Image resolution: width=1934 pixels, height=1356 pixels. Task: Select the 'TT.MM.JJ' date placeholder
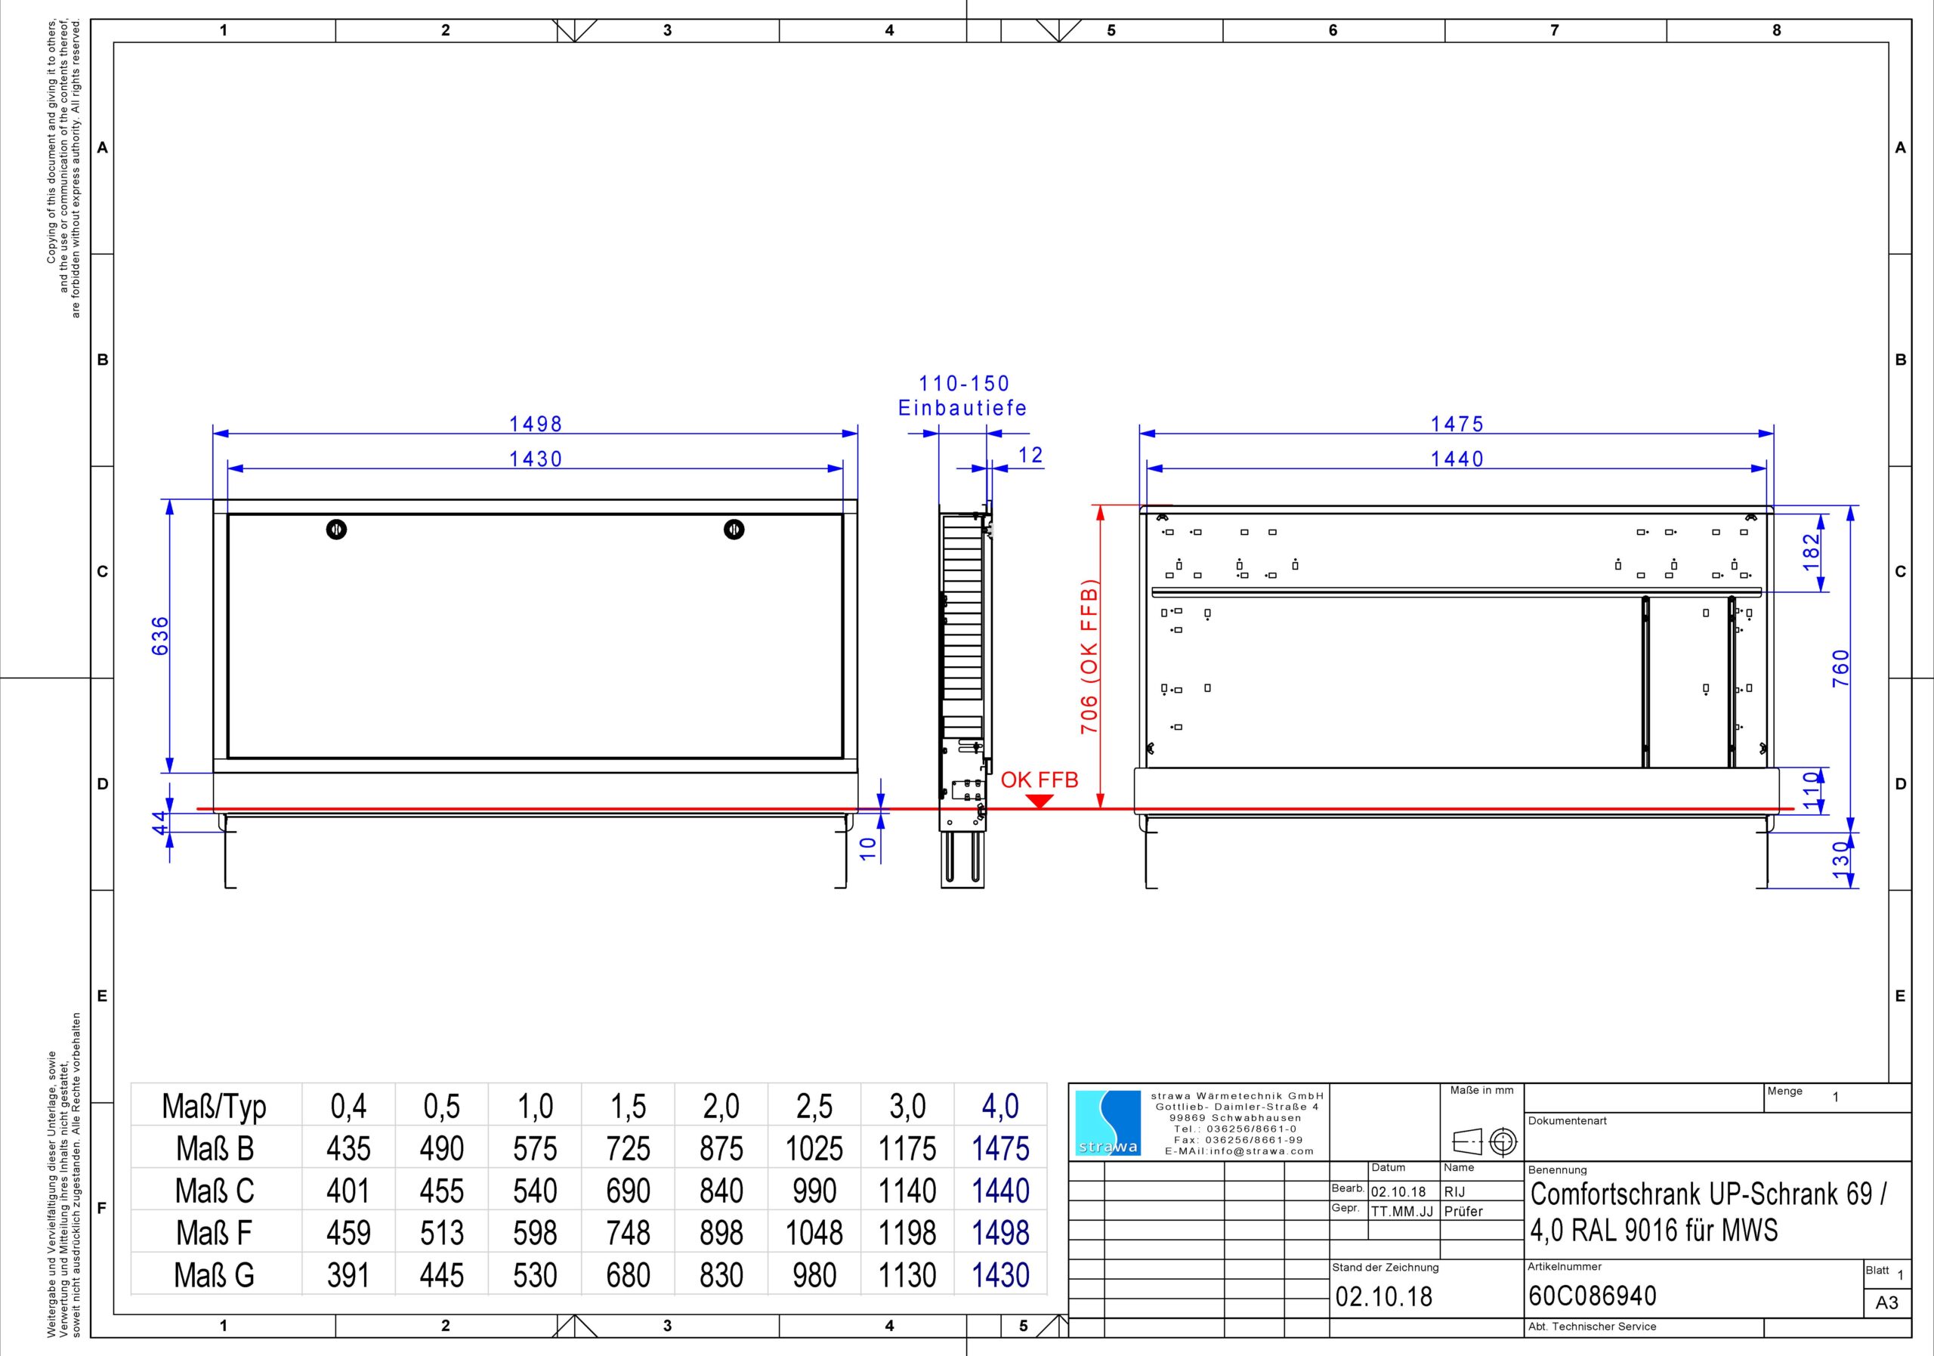point(1401,1211)
